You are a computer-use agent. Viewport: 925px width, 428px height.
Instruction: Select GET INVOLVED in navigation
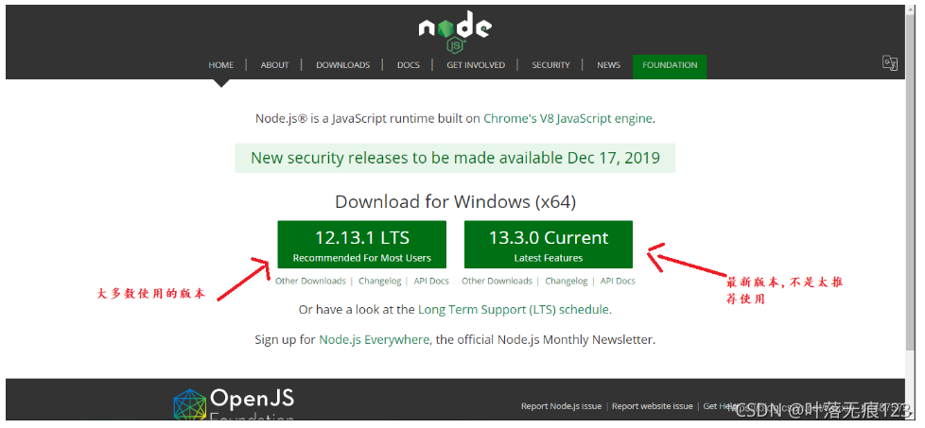point(476,65)
